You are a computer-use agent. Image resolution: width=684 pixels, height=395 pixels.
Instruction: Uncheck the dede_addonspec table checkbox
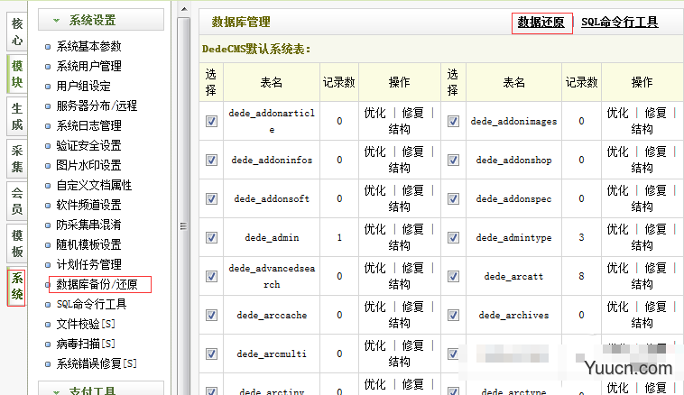pyautogui.click(x=453, y=198)
